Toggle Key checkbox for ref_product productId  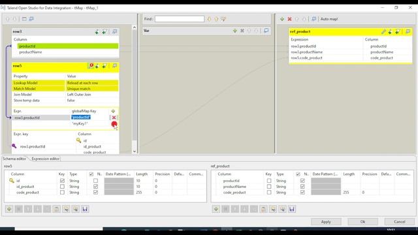click(269, 181)
